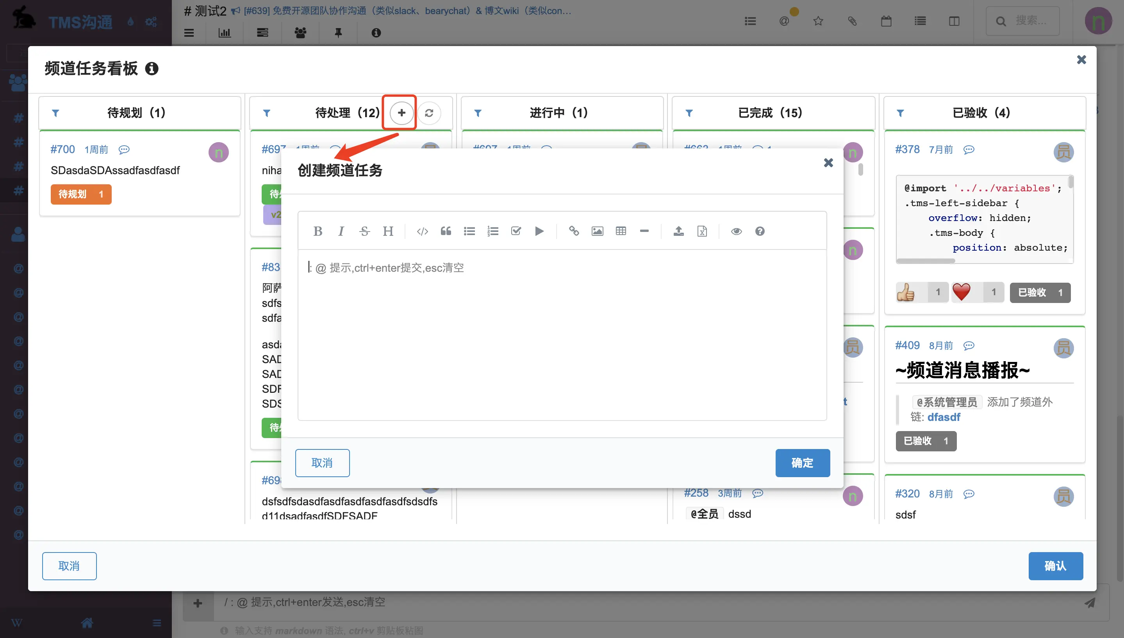
Task: Click the @全员 mention on #258
Action: 704,514
